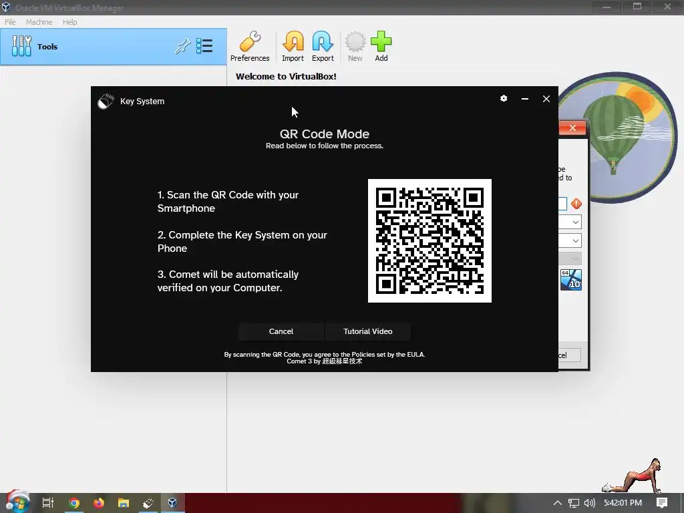684x513 pixels.
Task: Expand the first dropdown in background dialog
Action: click(575, 222)
